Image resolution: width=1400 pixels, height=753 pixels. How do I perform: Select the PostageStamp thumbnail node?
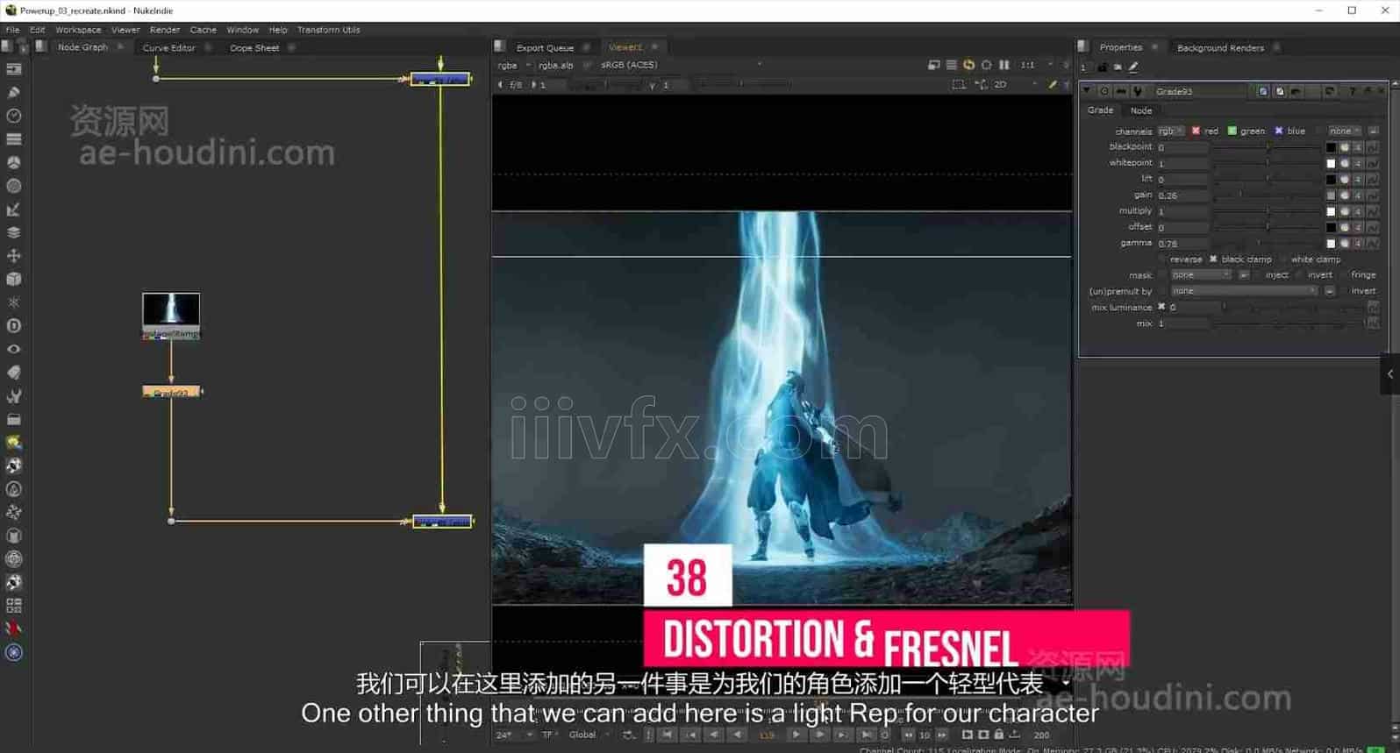coord(171,316)
